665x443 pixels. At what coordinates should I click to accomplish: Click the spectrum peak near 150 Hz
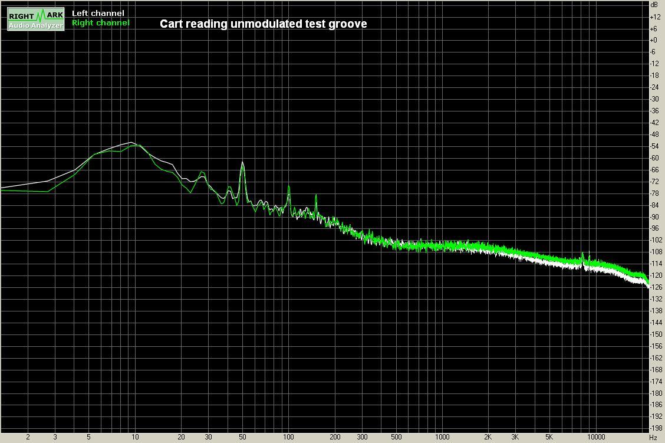(x=316, y=196)
